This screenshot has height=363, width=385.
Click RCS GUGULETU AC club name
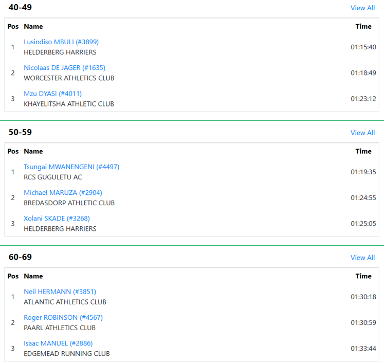point(53,177)
